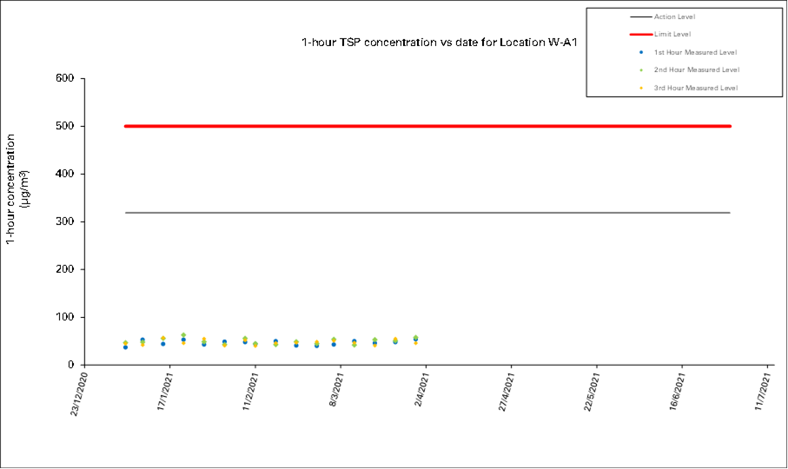
Task: Click the yellow dot marker in the legend
Action: pyautogui.click(x=640, y=88)
